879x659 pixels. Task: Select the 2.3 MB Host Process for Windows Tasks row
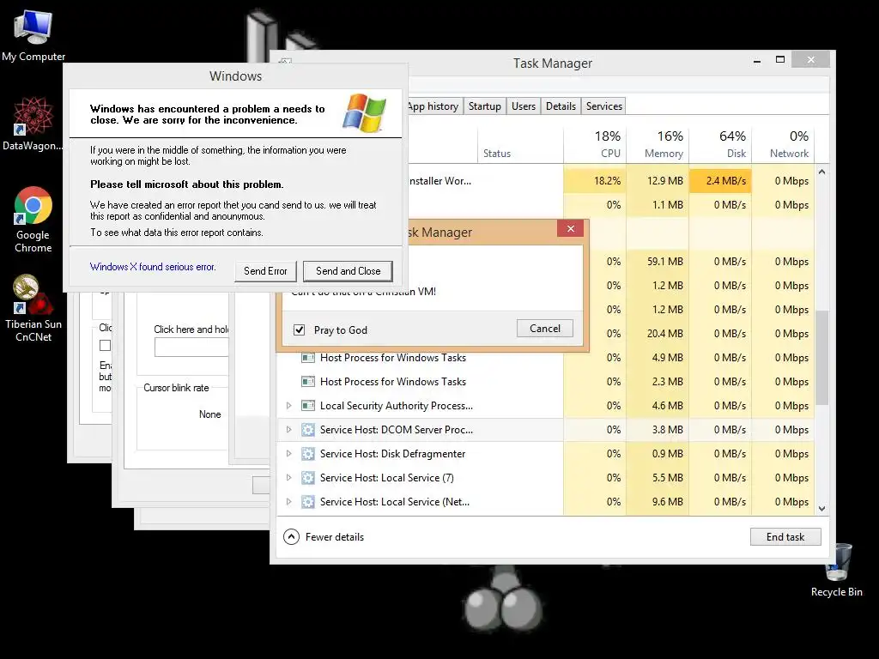tap(547, 382)
